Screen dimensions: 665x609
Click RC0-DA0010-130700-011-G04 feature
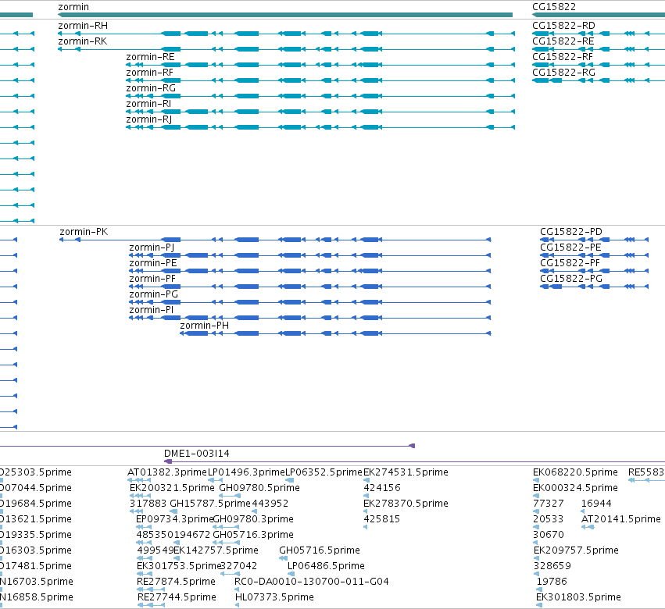312,582
